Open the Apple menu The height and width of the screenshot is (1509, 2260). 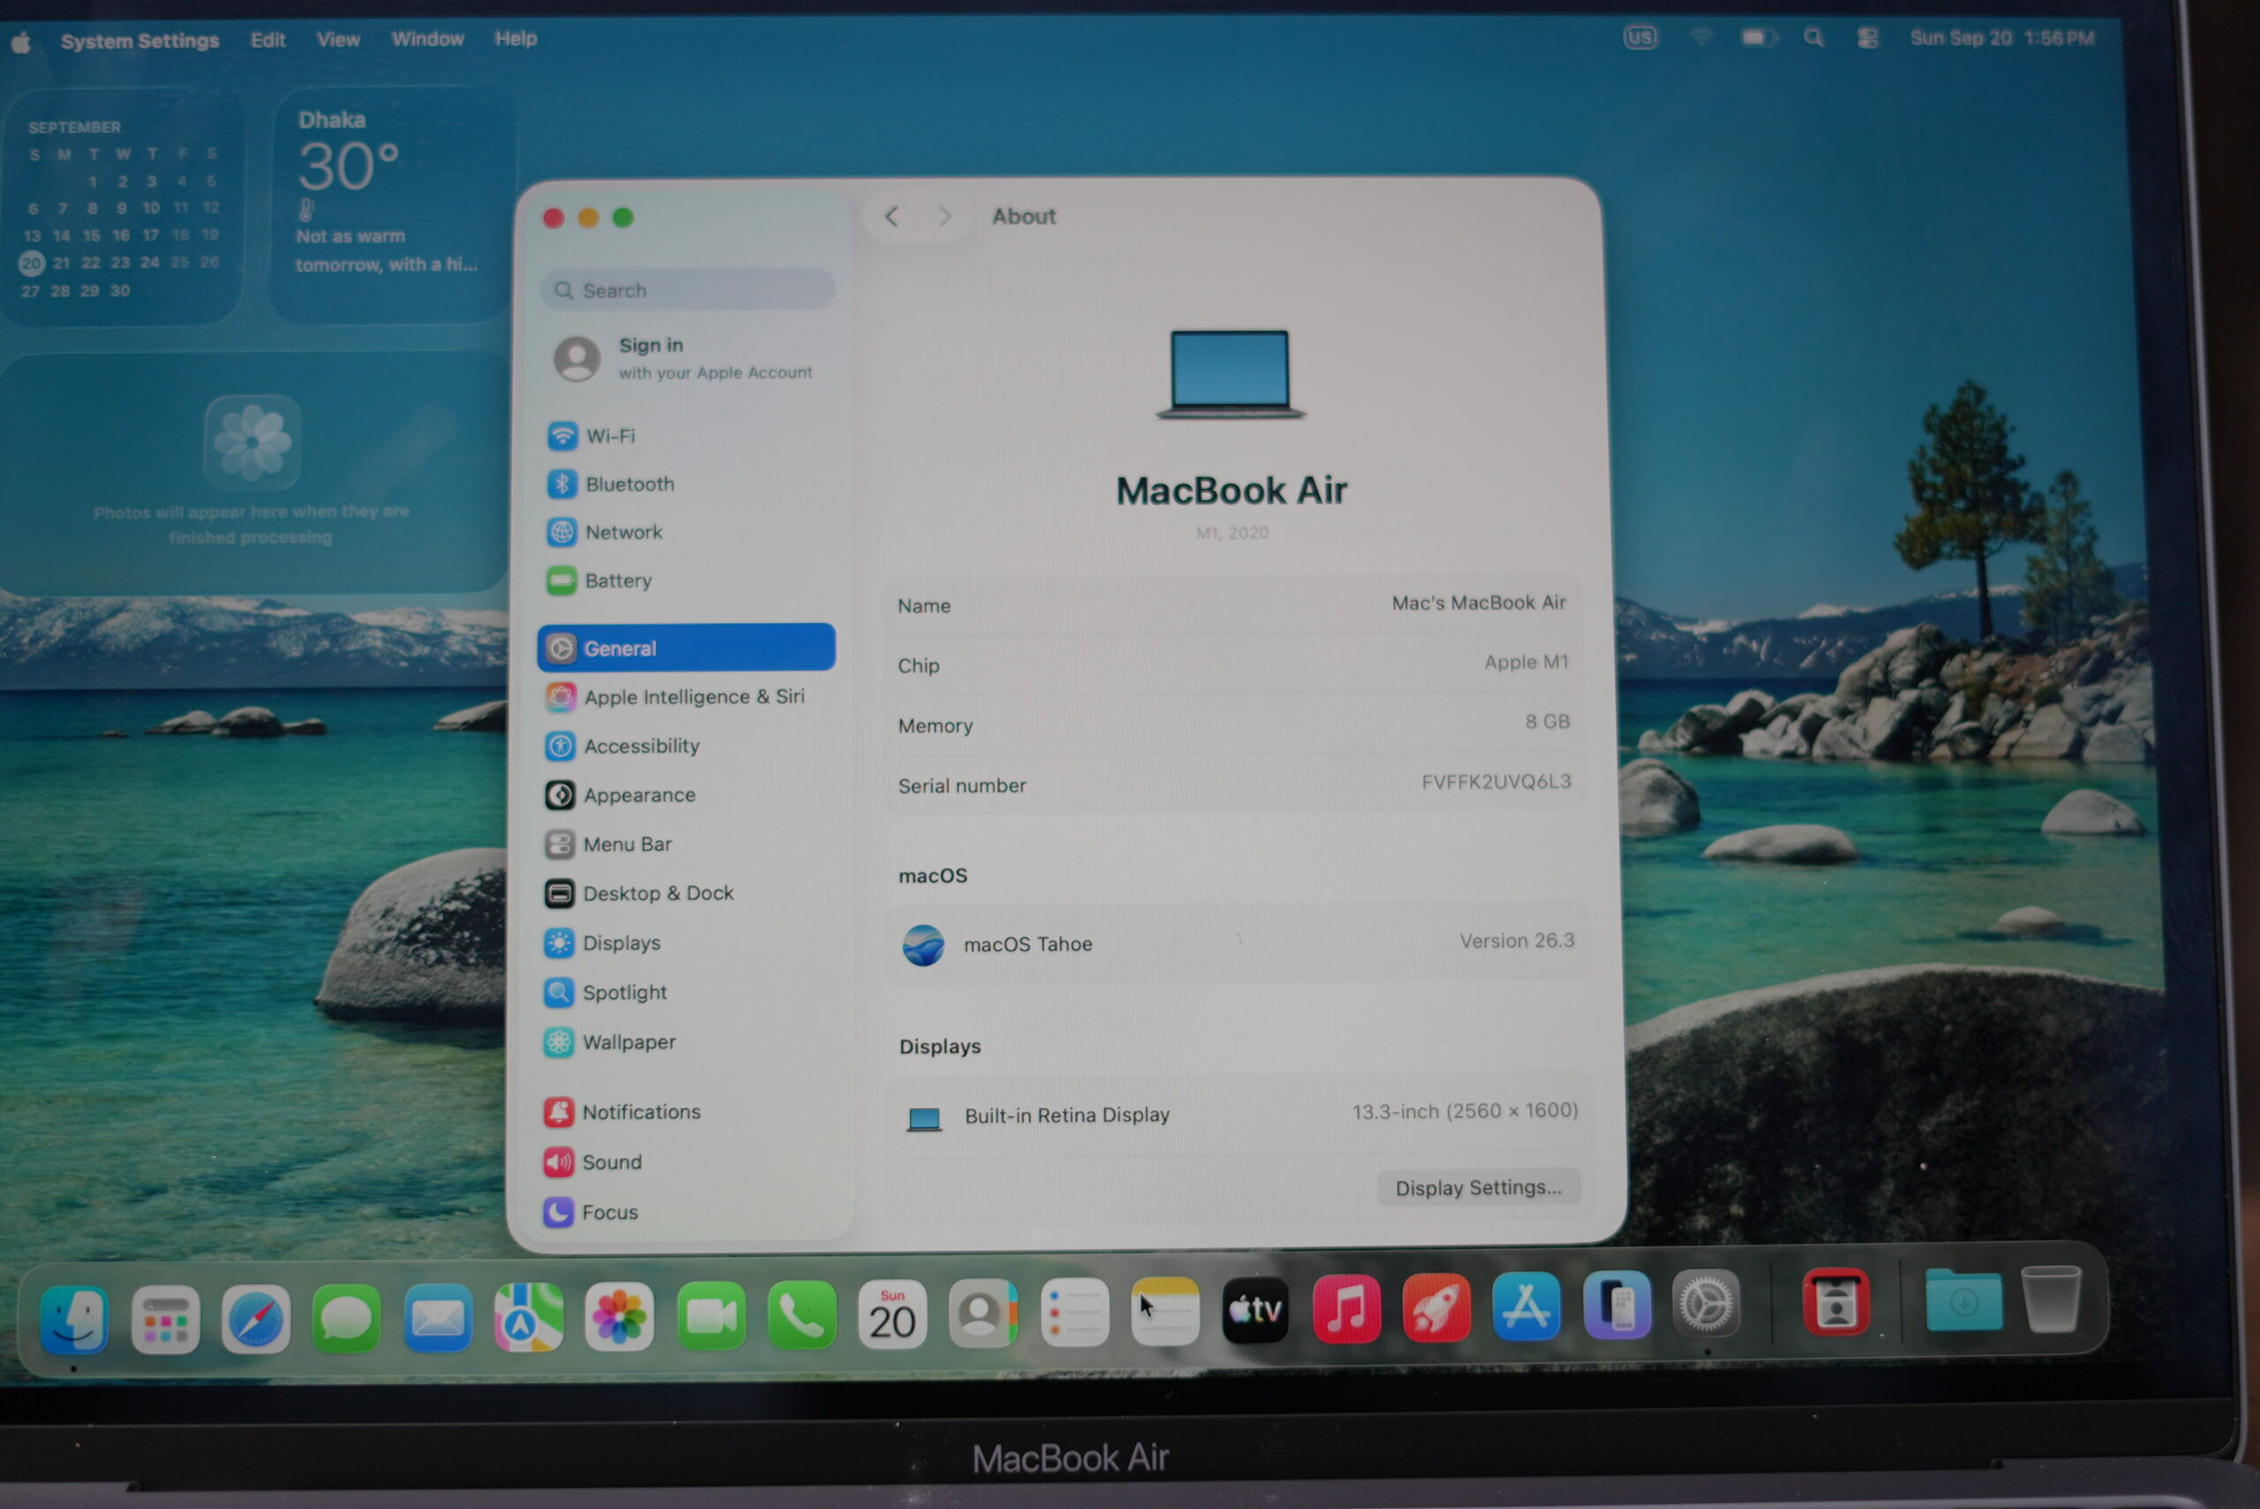coord(21,42)
